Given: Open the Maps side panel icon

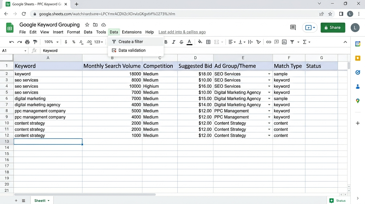Looking at the screenshot, I should click(358, 101).
